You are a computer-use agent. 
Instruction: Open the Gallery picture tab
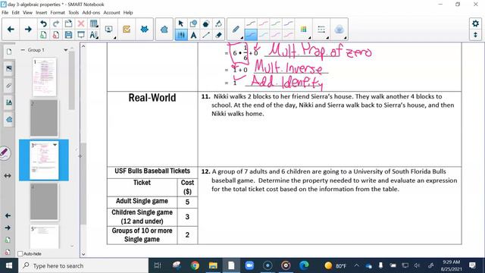9,68
